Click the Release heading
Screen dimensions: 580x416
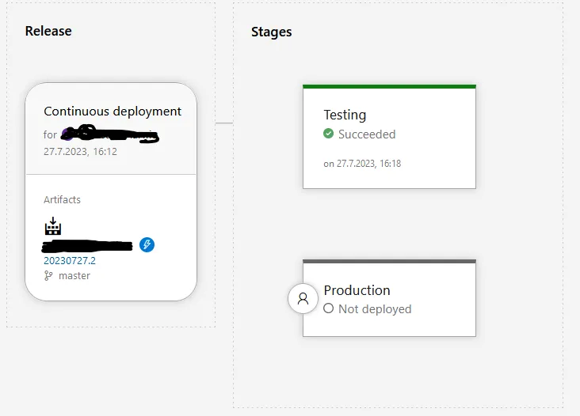pyautogui.click(x=48, y=32)
